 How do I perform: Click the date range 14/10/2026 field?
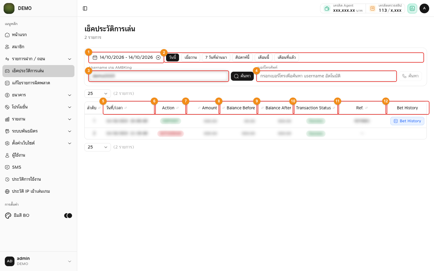[126, 58]
